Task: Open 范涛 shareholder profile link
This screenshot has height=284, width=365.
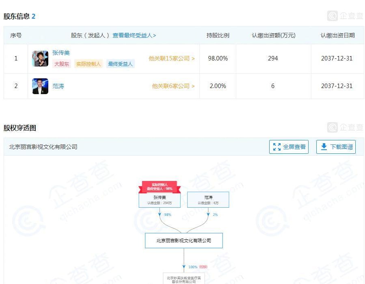Action: point(58,86)
